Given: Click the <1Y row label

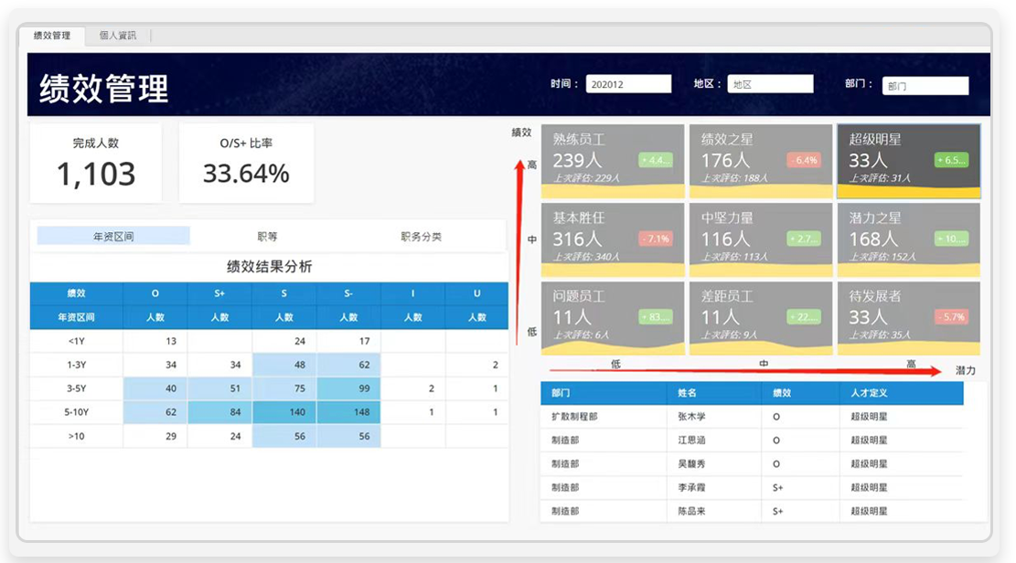Looking at the screenshot, I should click(x=77, y=341).
